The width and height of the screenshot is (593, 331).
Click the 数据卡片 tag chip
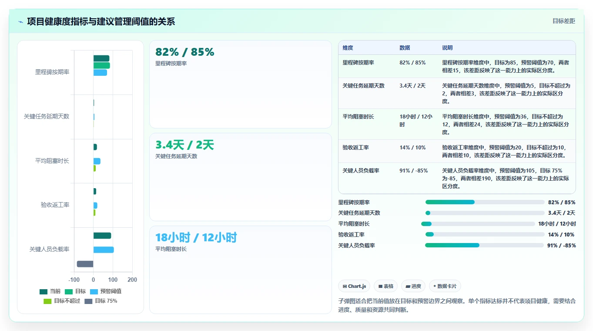pos(445,286)
